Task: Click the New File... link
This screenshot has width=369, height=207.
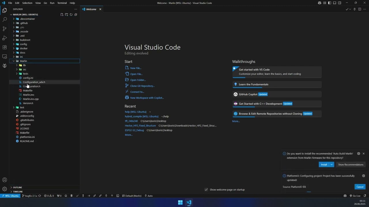Action: point(136,68)
